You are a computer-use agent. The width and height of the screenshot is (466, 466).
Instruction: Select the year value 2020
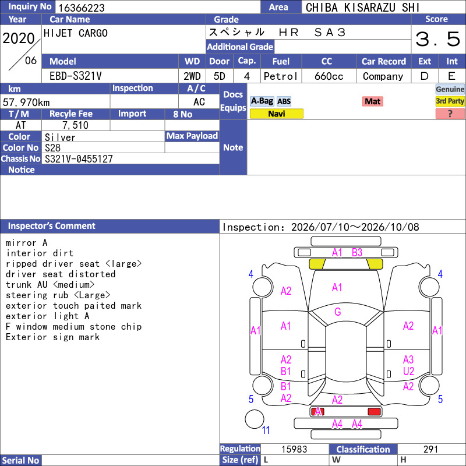coord(19,38)
